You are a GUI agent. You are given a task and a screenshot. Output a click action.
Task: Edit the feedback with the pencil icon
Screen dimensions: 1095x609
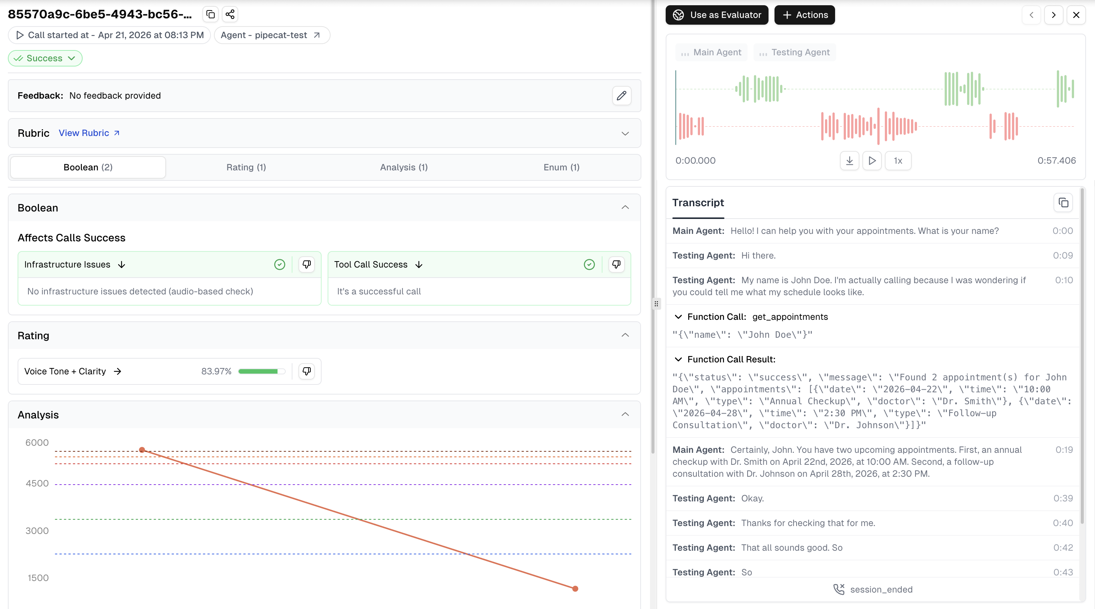622,96
